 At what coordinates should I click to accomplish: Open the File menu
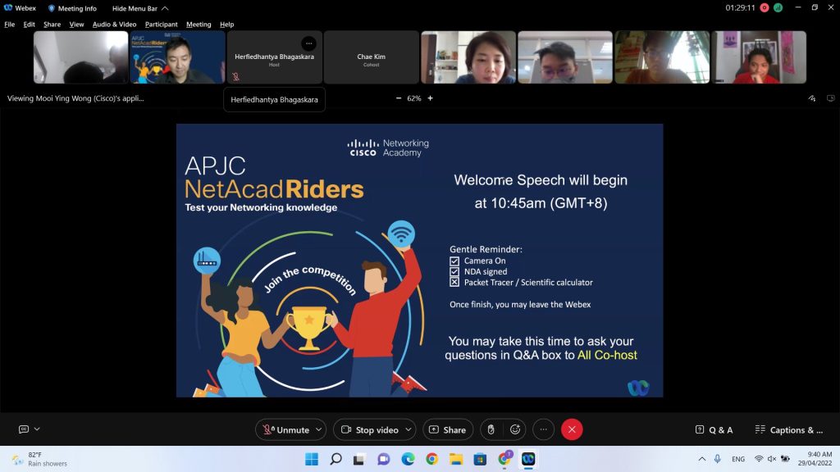[10, 25]
